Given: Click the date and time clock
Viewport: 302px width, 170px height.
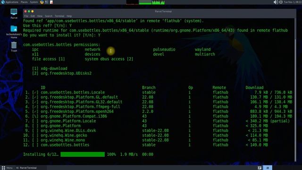Looking at the screenshot, I should (293, 2).
